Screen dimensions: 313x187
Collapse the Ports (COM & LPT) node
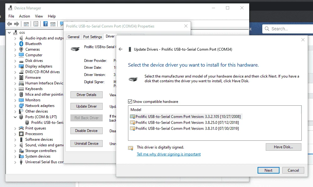pyautogui.click(x=15, y=117)
